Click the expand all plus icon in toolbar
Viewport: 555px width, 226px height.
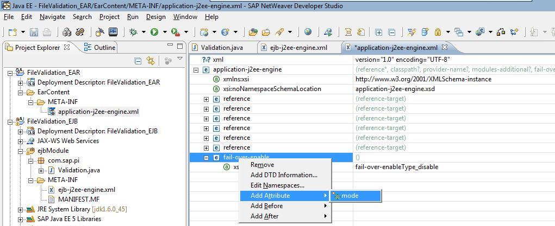(379, 33)
